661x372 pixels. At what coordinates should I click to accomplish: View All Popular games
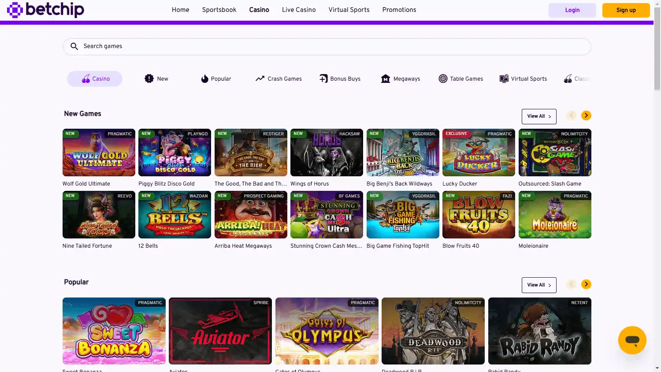point(539,285)
